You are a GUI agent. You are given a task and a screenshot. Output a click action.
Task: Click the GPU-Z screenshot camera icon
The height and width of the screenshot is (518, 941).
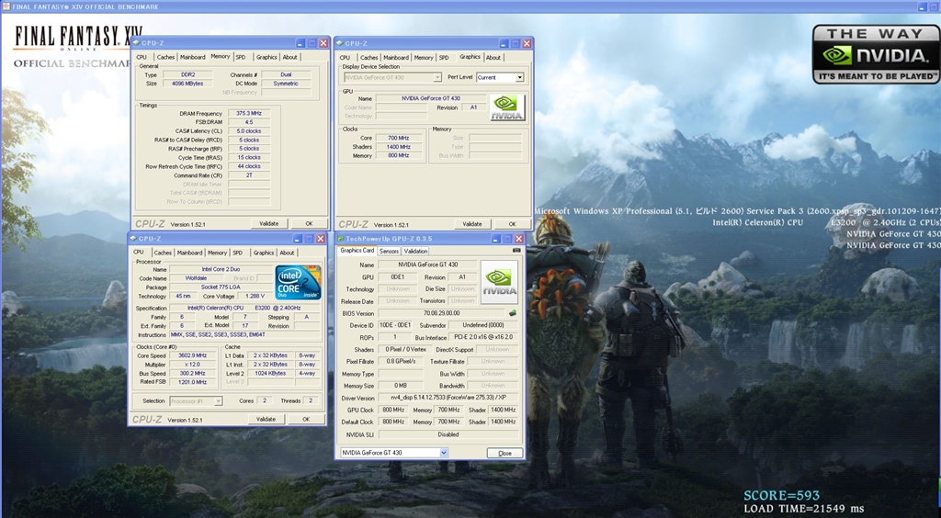point(516,251)
